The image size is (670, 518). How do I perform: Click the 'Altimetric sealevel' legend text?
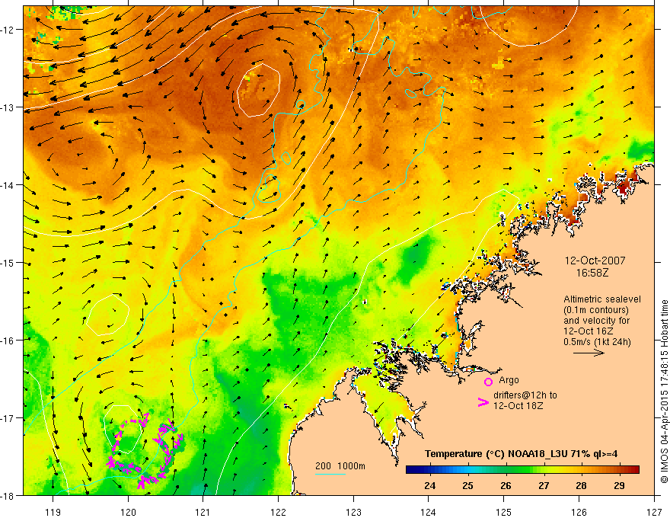coord(602,299)
